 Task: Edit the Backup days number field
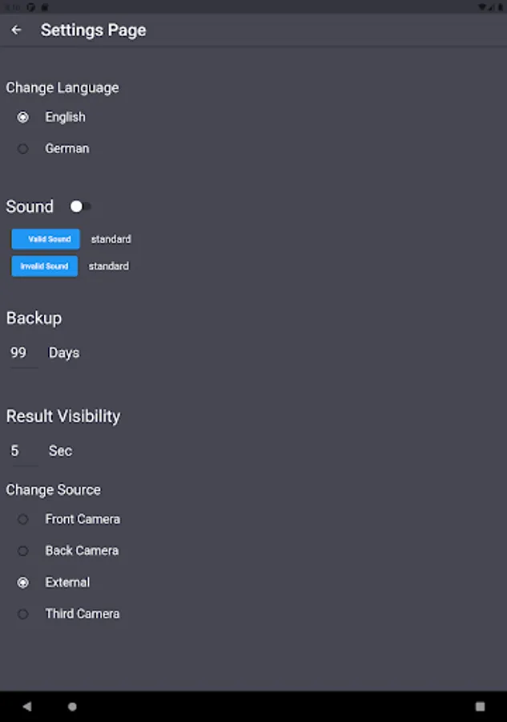tap(21, 353)
